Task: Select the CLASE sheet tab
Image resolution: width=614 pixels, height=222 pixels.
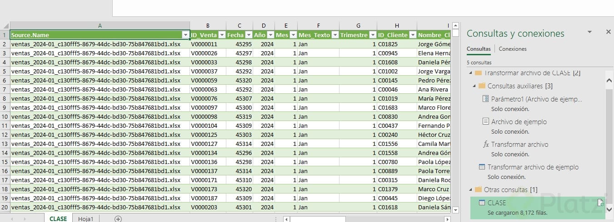Action: tap(58, 218)
